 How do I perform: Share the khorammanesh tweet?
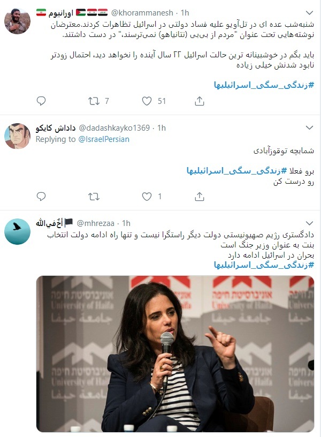pos(200,101)
